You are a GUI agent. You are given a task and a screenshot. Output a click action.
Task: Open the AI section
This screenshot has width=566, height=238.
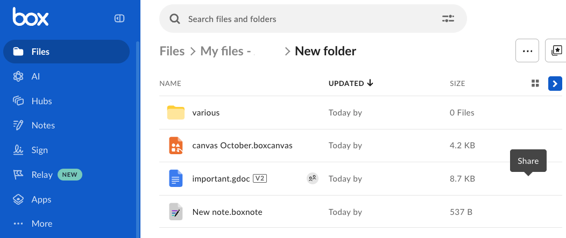coord(36,76)
